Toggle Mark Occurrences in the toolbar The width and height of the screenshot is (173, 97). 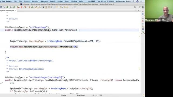(46, 7)
